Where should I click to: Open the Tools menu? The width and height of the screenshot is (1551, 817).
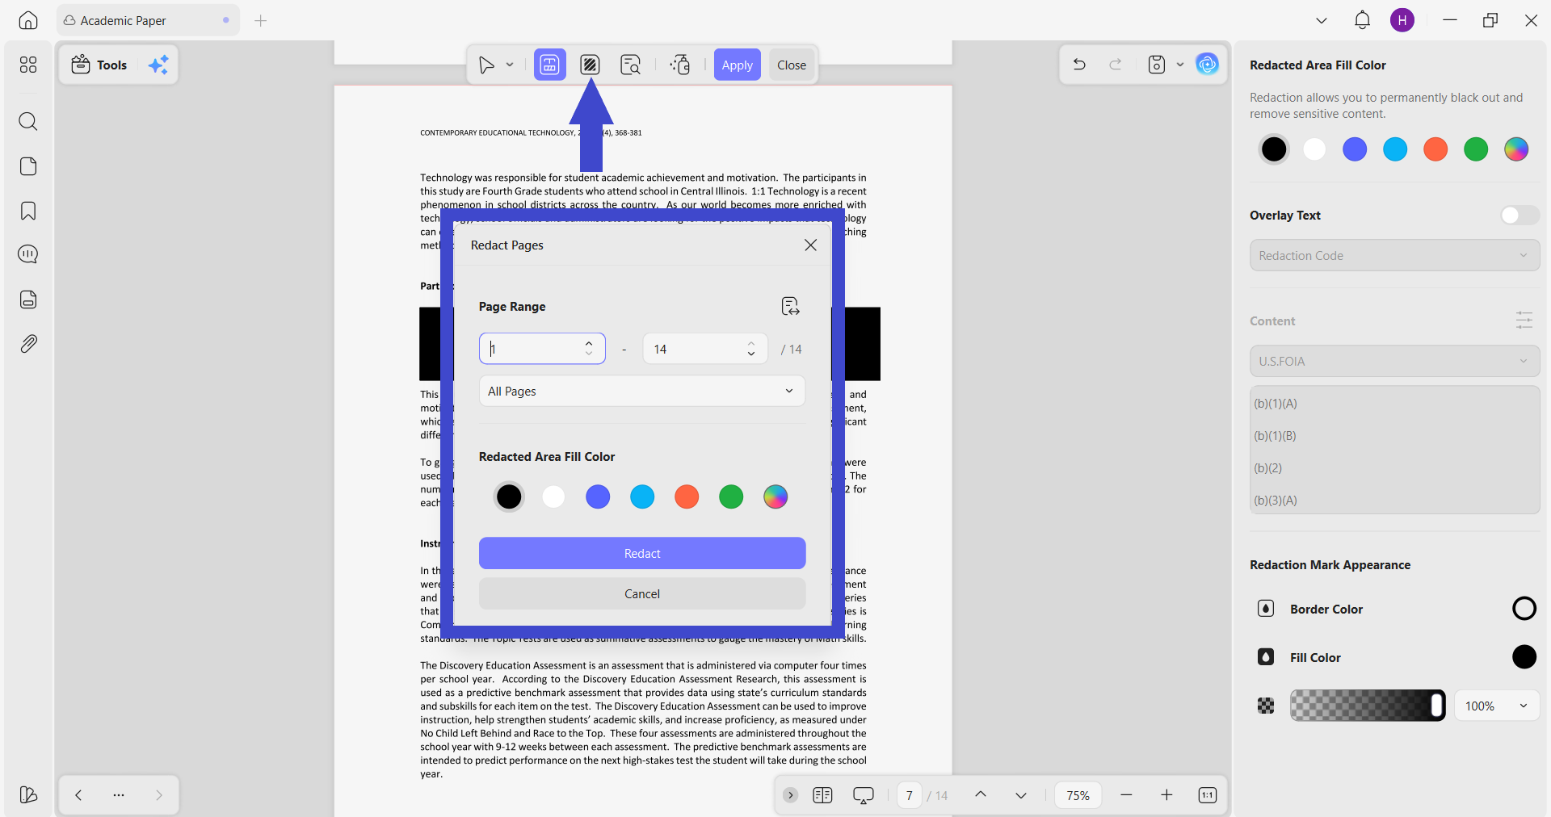(99, 65)
